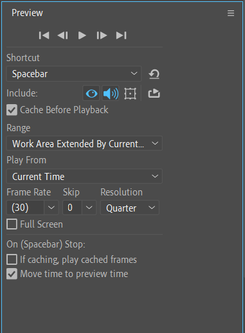This screenshot has height=333, width=245.
Task: Click the external video output icon
Action: pyautogui.click(x=154, y=93)
